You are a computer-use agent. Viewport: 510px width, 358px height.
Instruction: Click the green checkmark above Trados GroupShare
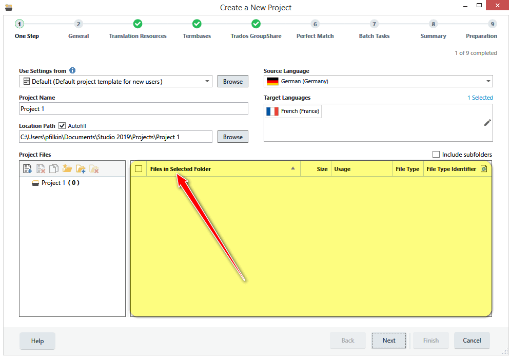pos(256,24)
